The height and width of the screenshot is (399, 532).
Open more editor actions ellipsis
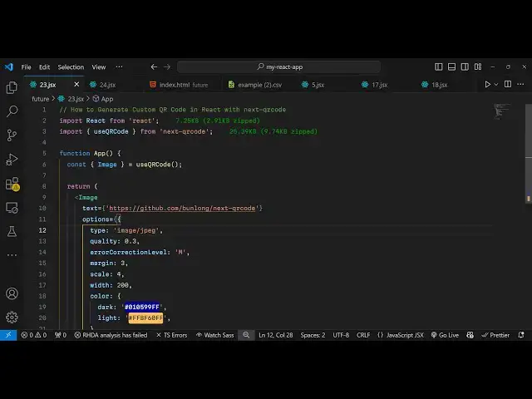coord(520,84)
